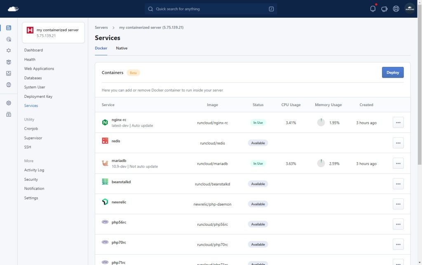Open redis row actions menu
The height and width of the screenshot is (265, 422).
[398, 143]
